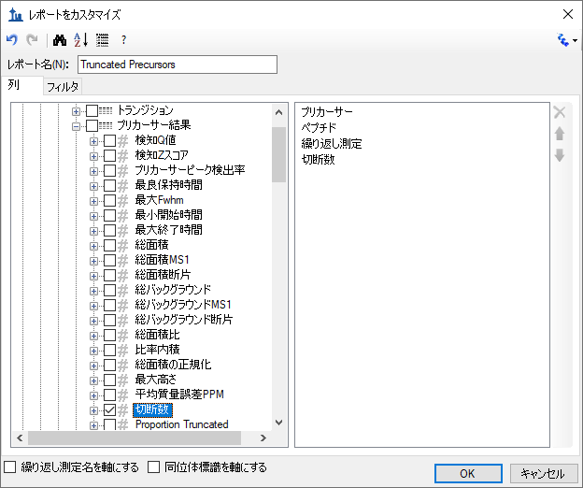Click the redo arrow icon
The image size is (583, 488).
(32, 40)
